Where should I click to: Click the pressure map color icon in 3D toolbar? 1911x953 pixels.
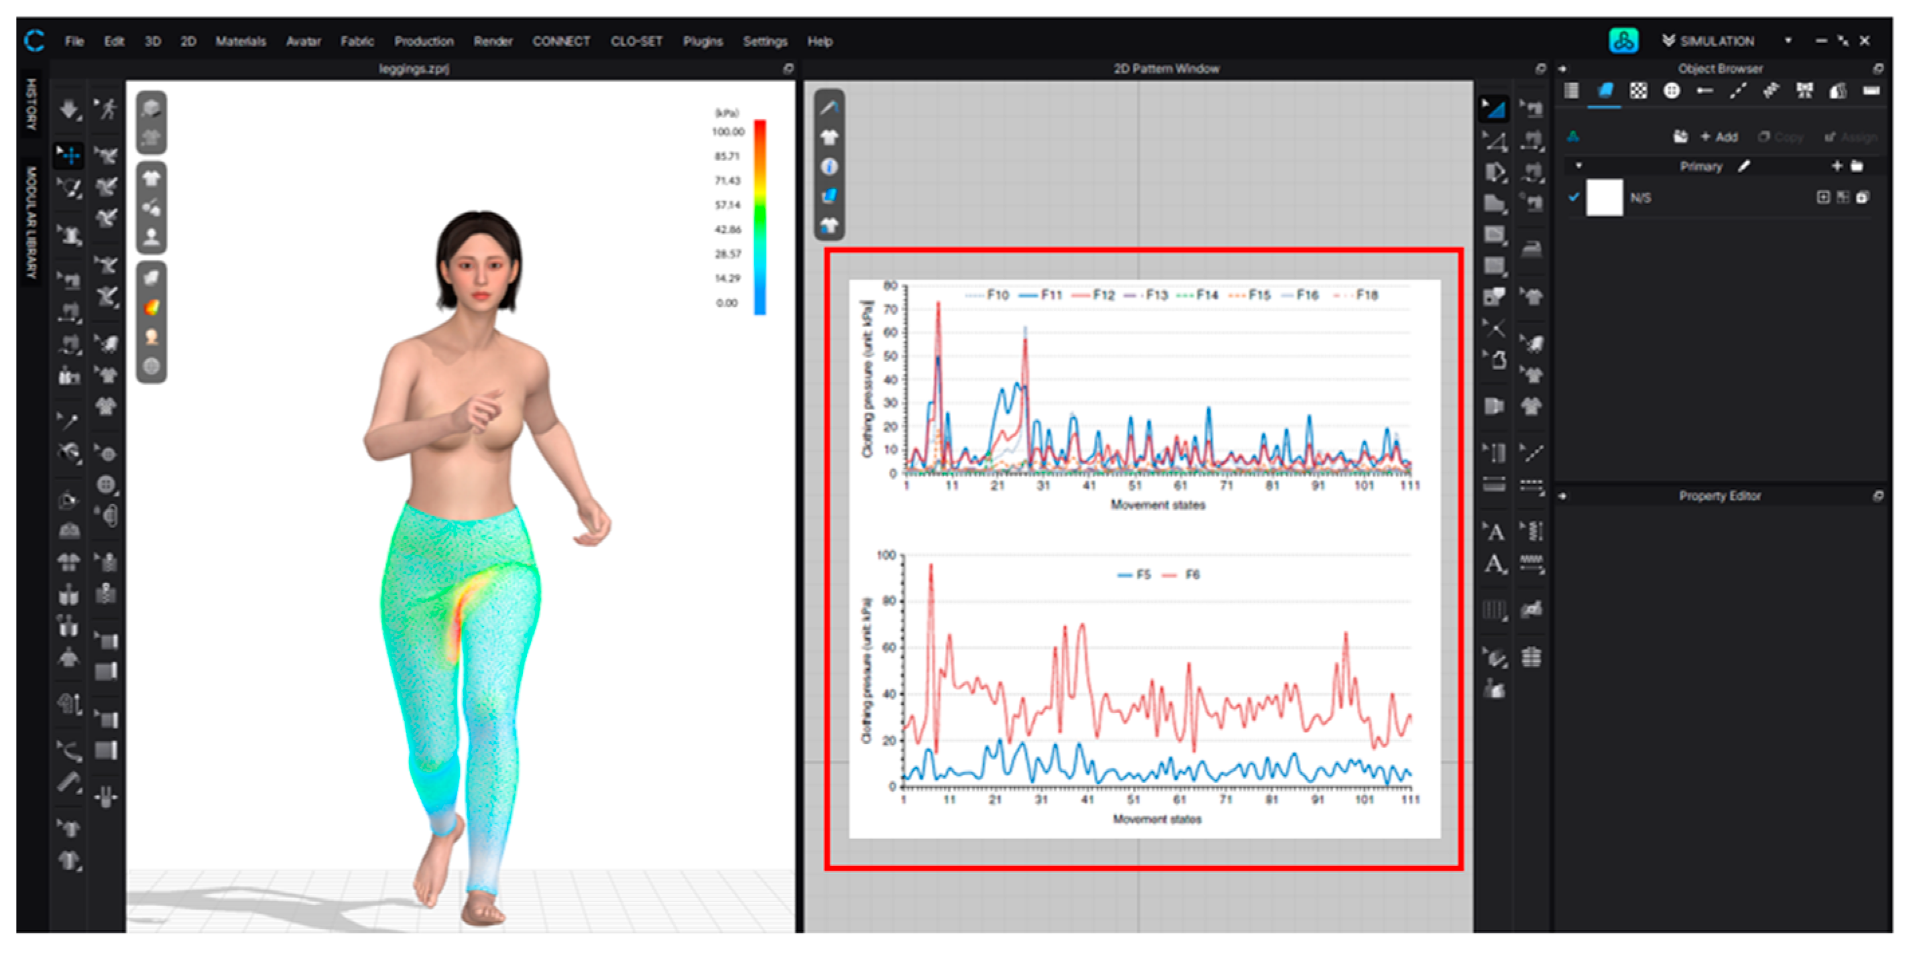pyautogui.click(x=151, y=308)
